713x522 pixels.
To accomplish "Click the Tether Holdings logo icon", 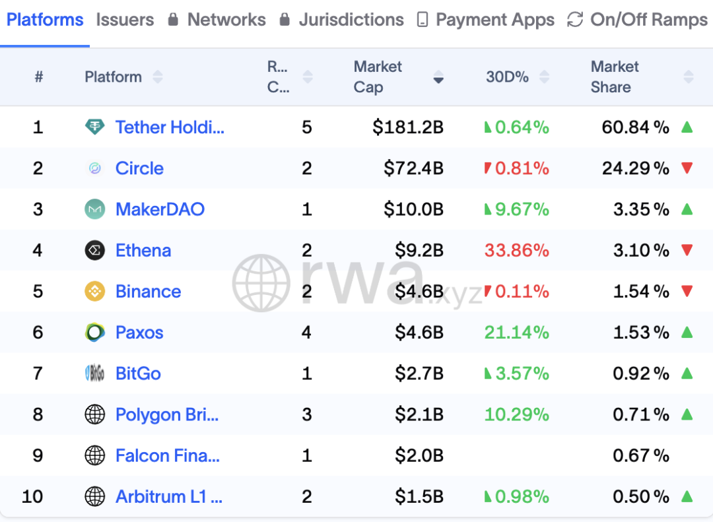I will [x=95, y=127].
